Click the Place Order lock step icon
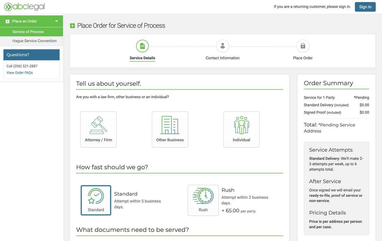The width and height of the screenshot is (382, 241). click(x=302, y=46)
